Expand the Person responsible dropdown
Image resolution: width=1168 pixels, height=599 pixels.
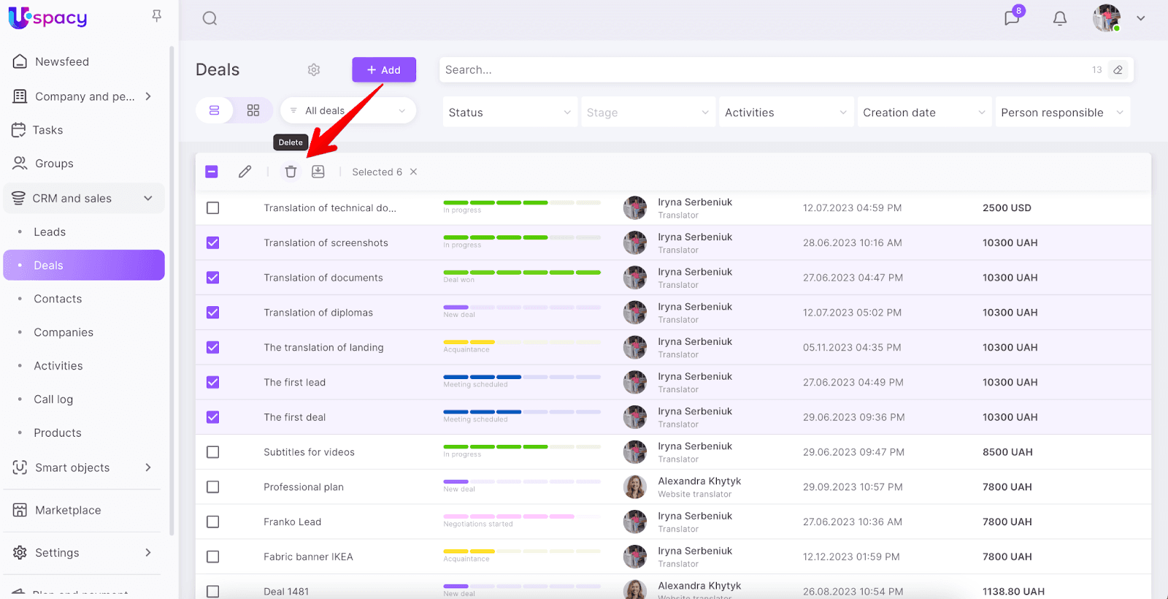1062,112
